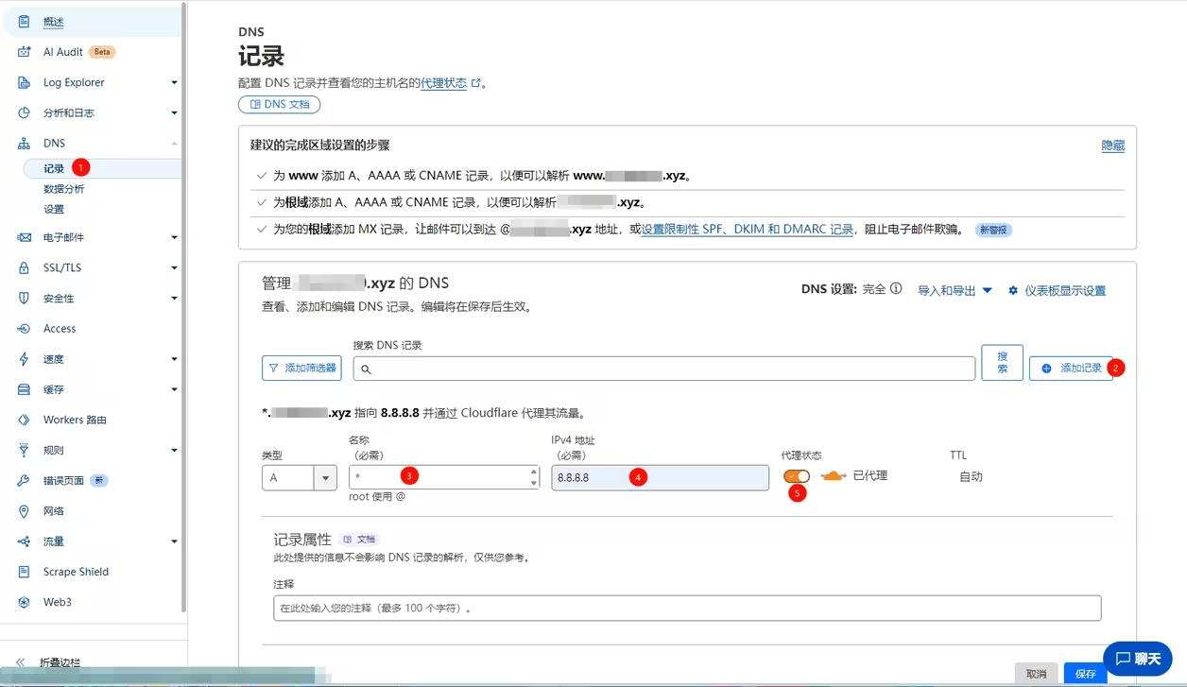Click the 网络 location pin icon

pyautogui.click(x=25, y=511)
